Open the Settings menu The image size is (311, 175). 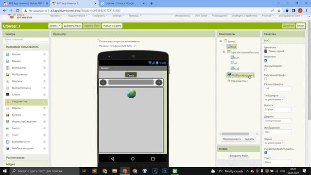tap(118, 16)
